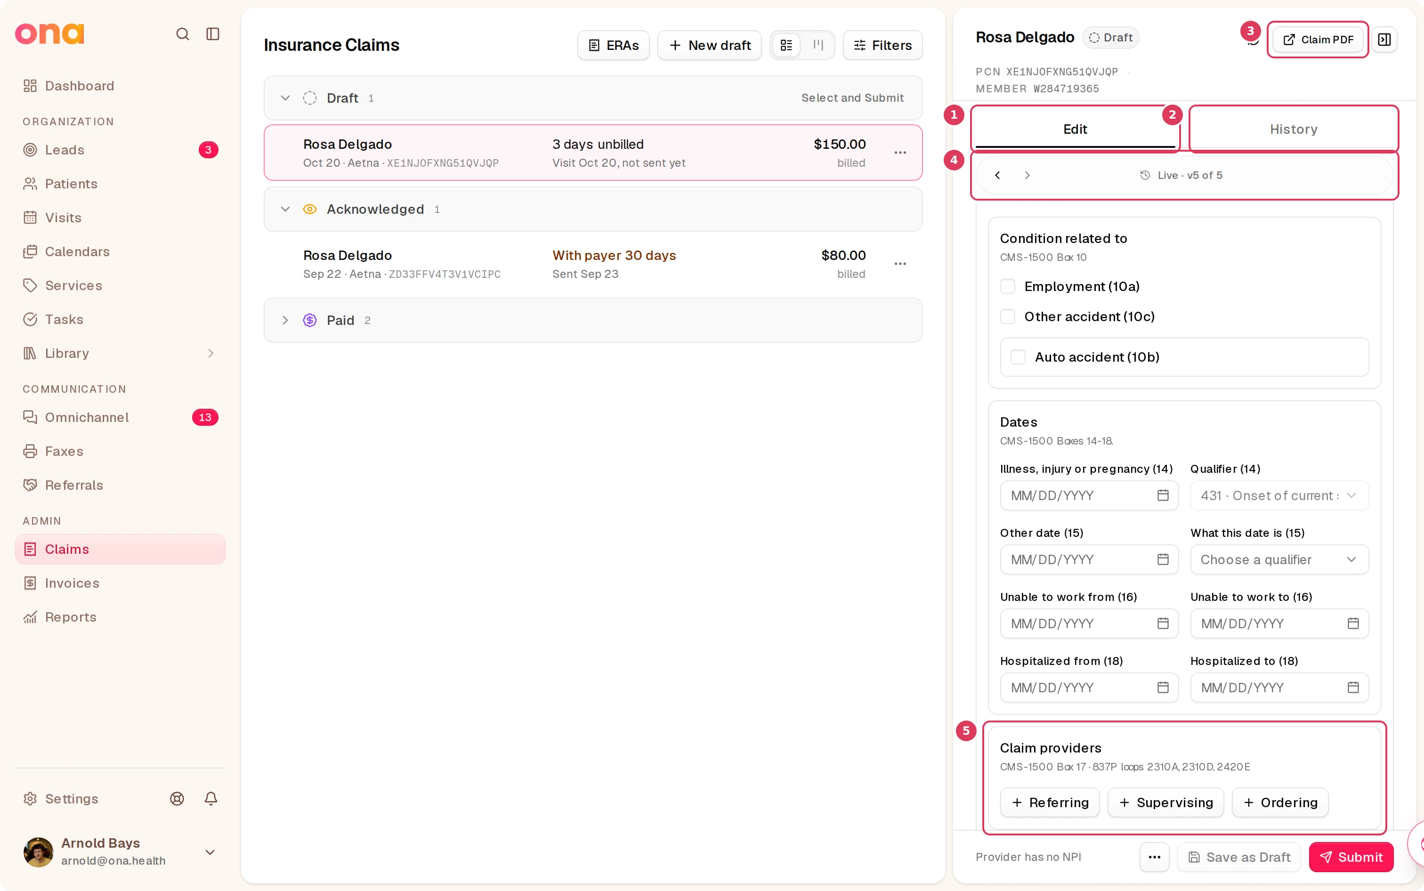This screenshot has height=891, width=1424.
Task: Open calendar picker for Unable to work to (16)
Action: 1353,624
